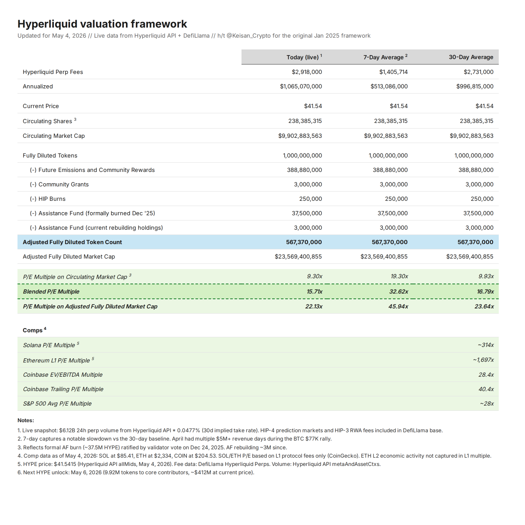Click the 'S&P 500 Avg P/E Multiple' label
Screen dimensions: 525x525
pyautogui.click(x=57, y=403)
